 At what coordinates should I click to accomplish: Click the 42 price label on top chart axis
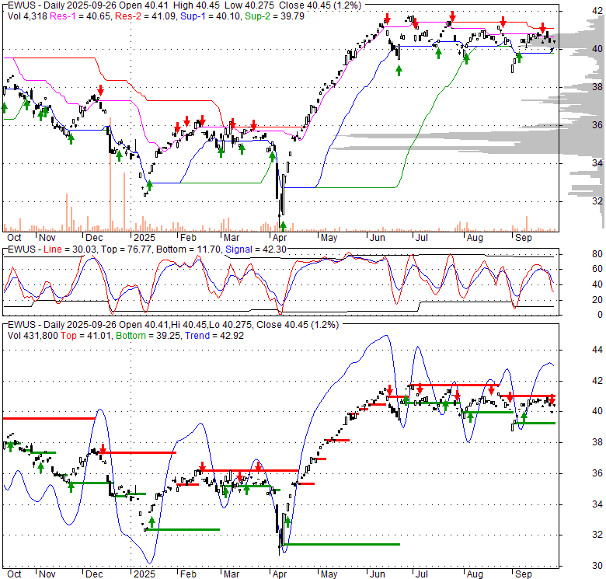point(597,11)
